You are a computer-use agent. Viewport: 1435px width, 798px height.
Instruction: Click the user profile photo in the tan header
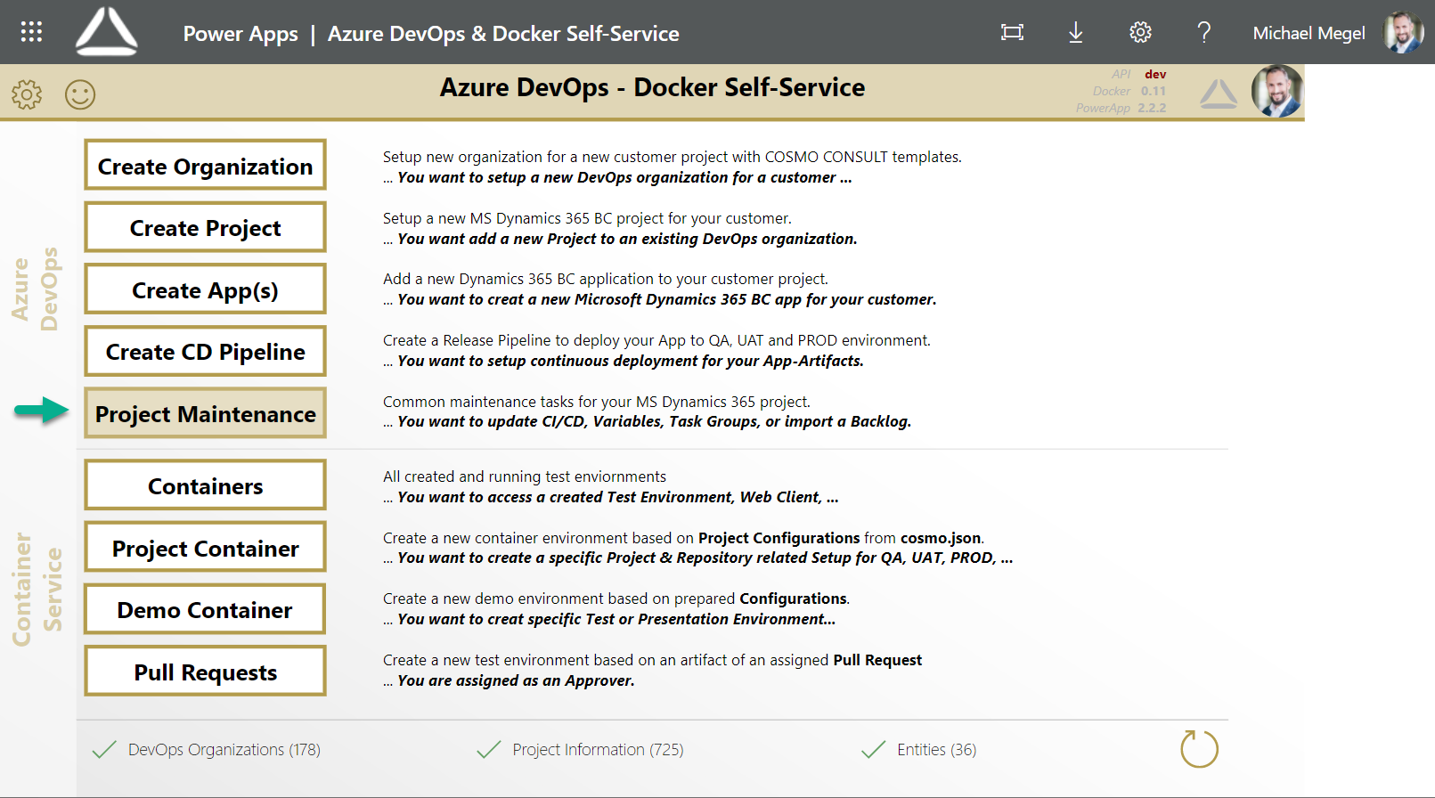pyautogui.click(x=1277, y=91)
